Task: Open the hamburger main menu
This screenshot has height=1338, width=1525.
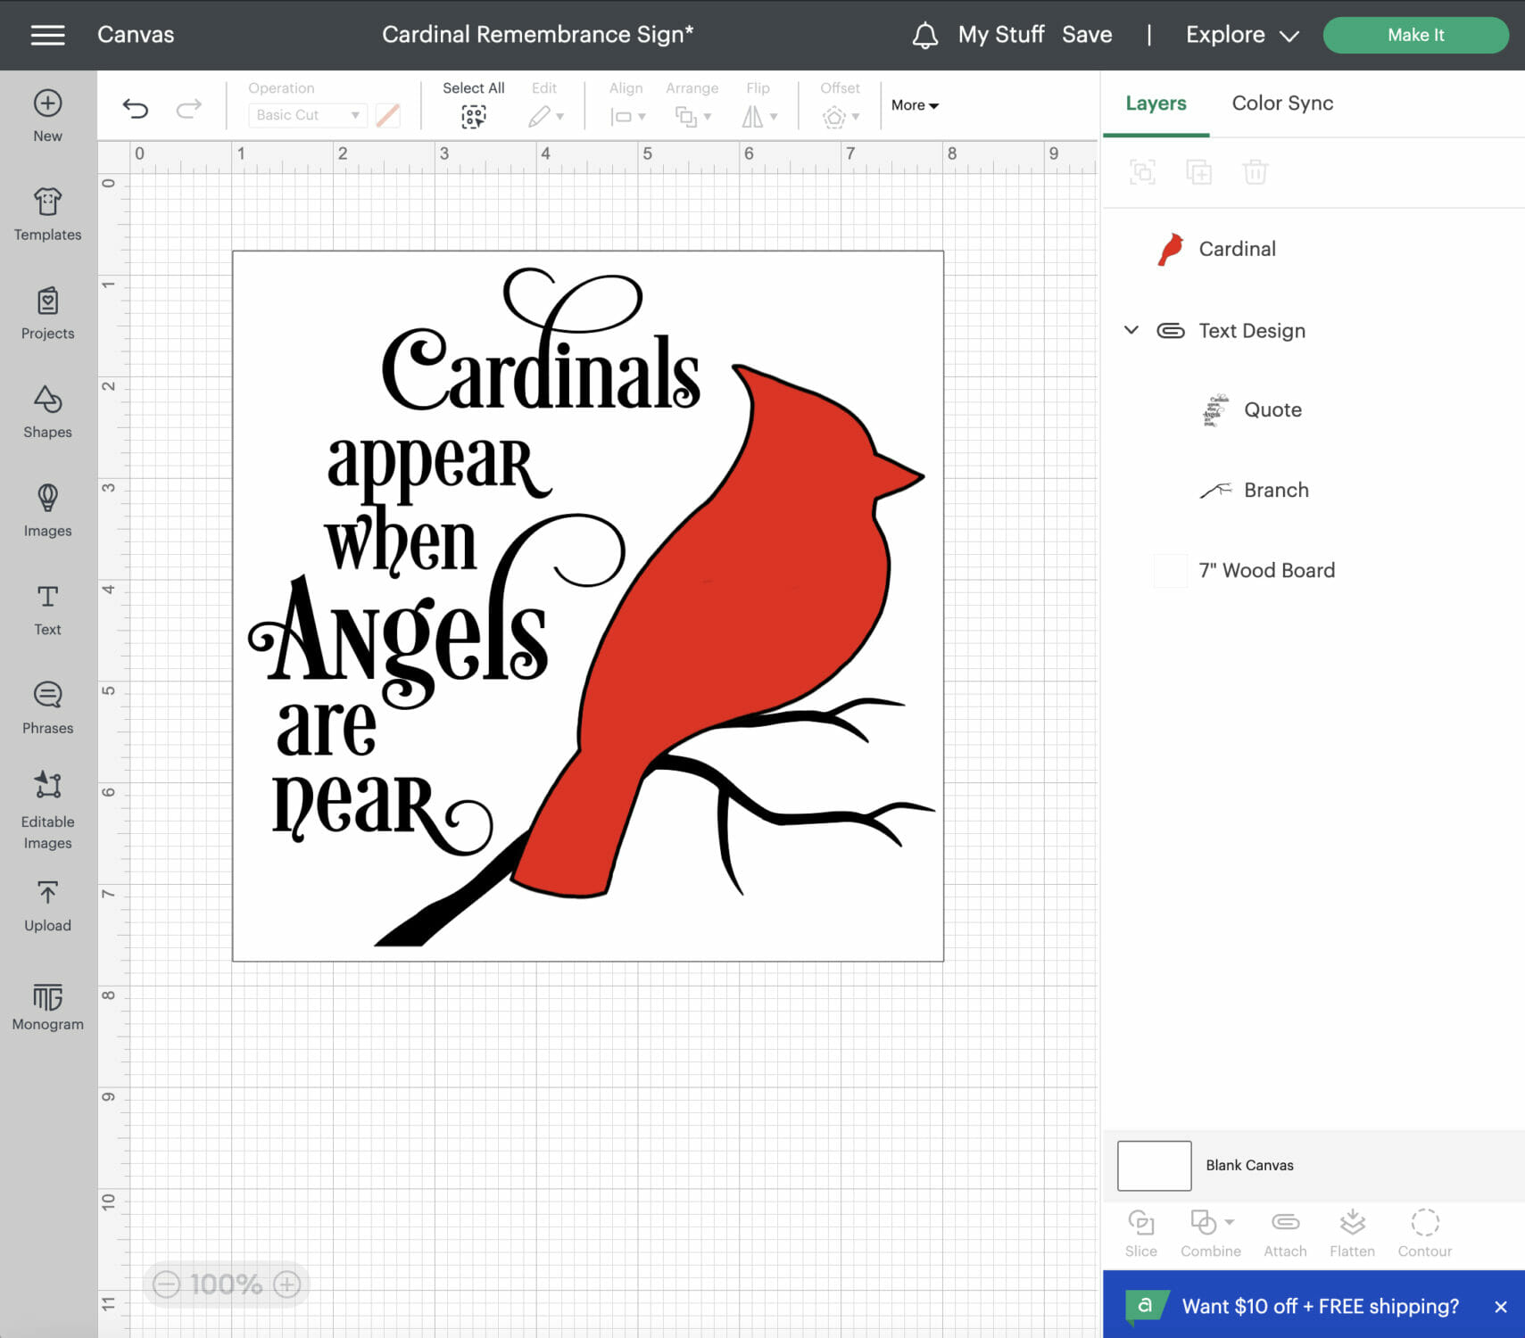Action: click(x=47, y=35)
